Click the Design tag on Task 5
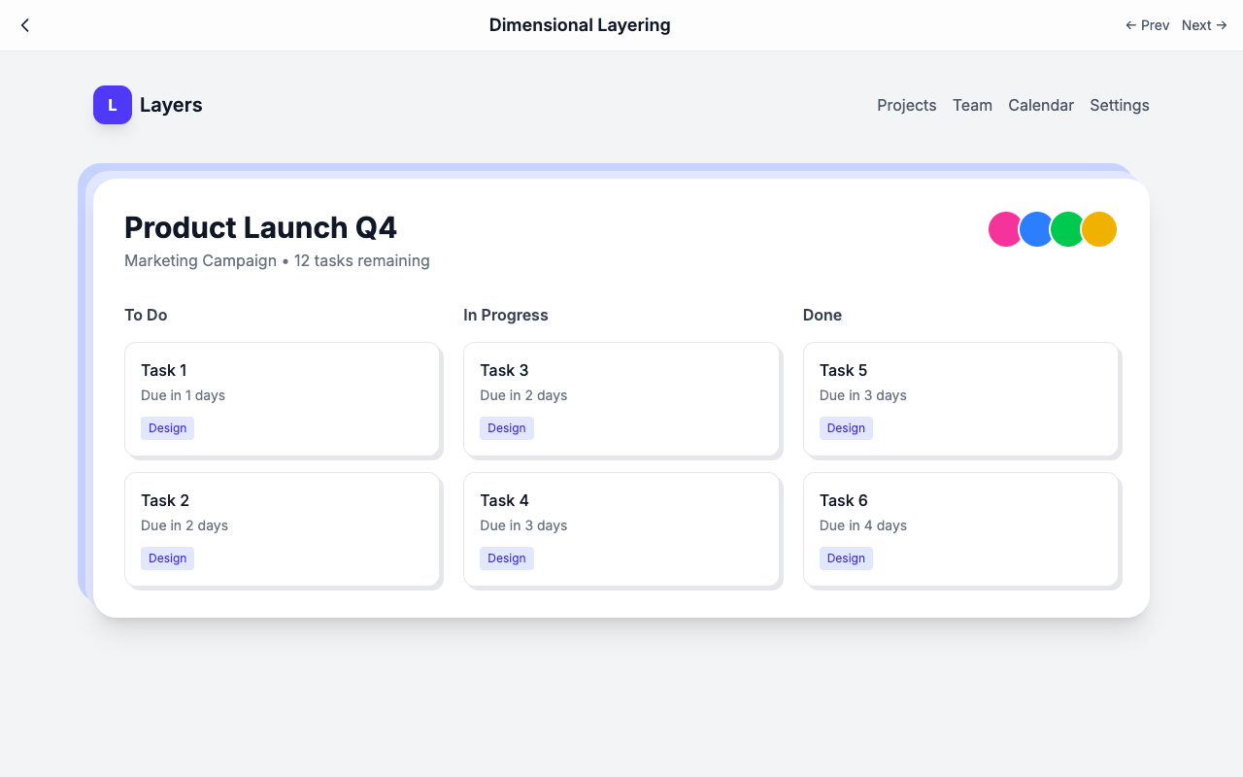 pos(846,428)
